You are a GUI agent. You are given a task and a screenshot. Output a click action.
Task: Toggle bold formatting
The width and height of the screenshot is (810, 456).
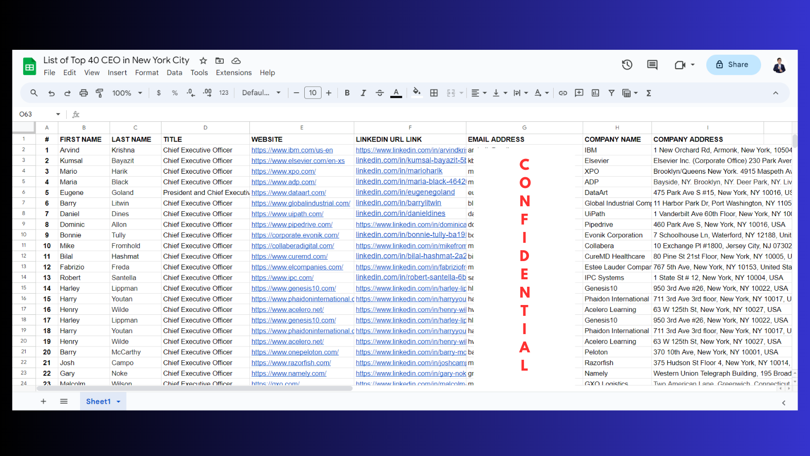(x=347, y=93)
